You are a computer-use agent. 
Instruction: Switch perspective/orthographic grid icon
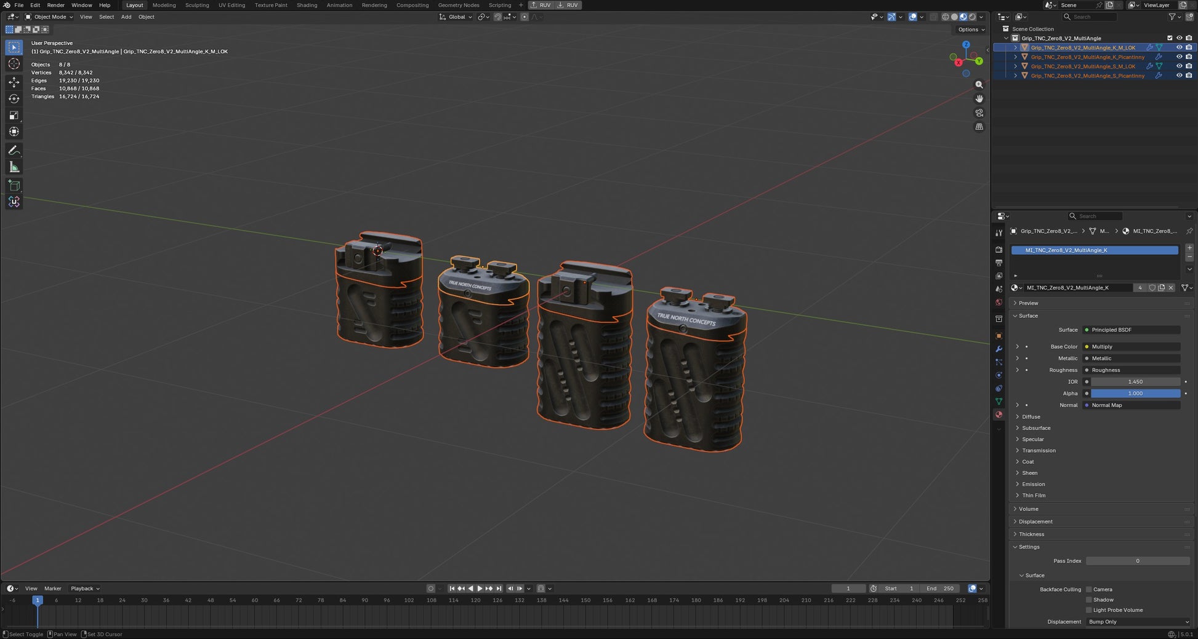click(979, 127)
